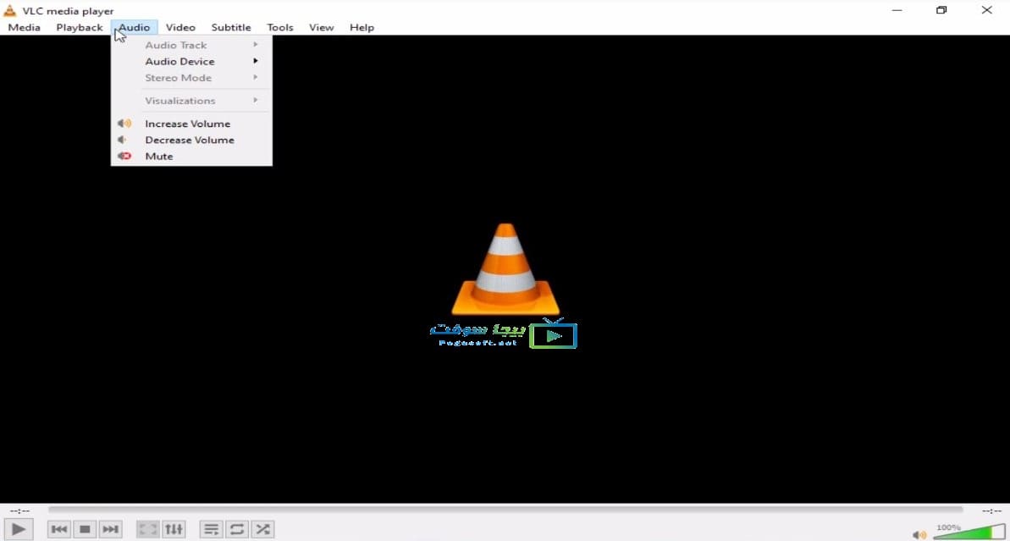
Task: Click the VLC cone icon in title bar
Action: coord(9,10)
